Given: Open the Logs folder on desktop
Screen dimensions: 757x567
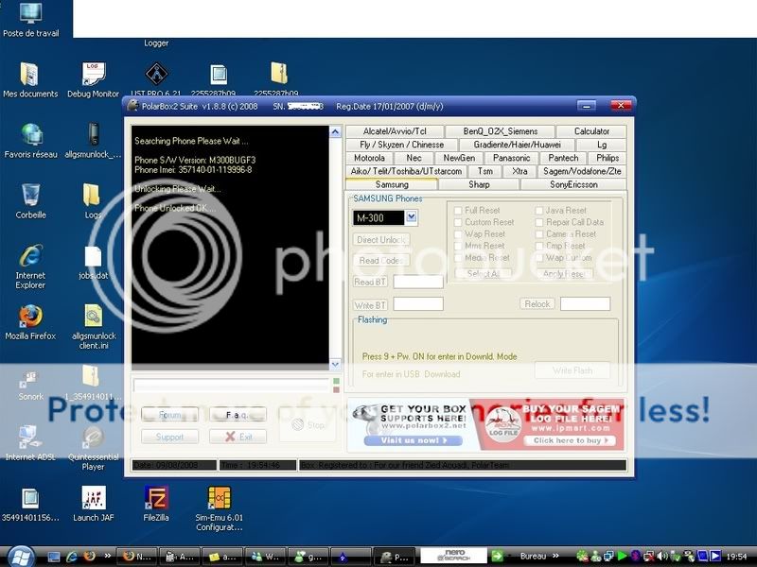Looking at the screenshot, I should click(x=92, y=201).
